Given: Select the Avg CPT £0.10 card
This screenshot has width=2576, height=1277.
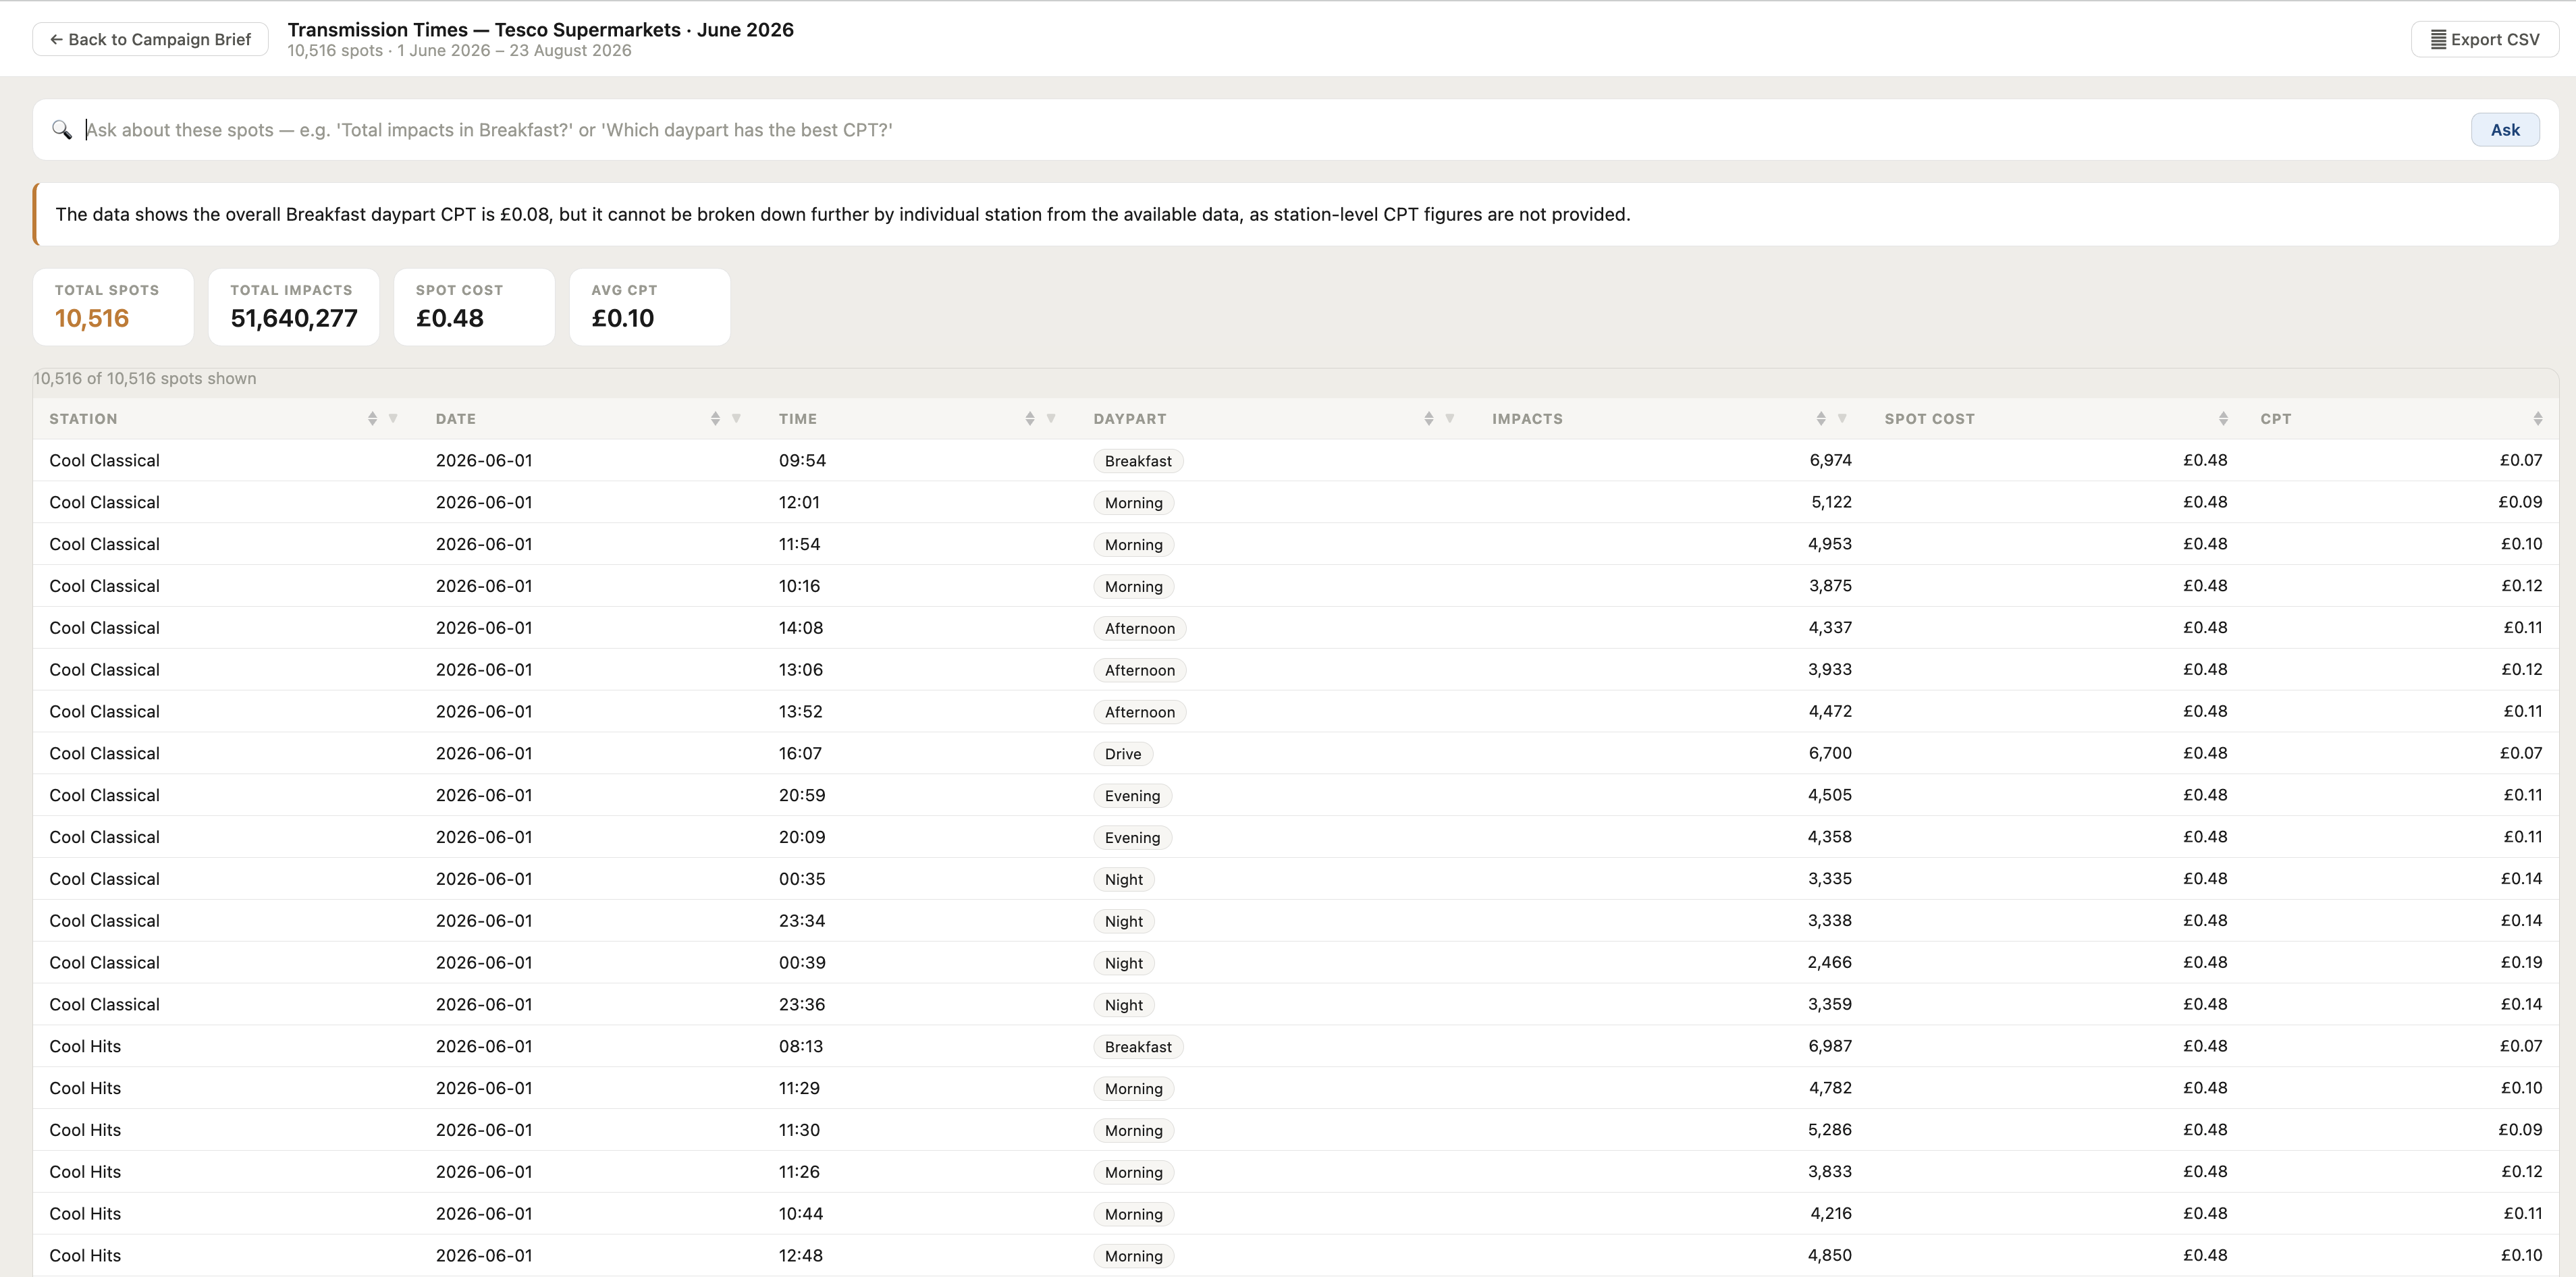Looking at the screenshot, I should [650, 307].
